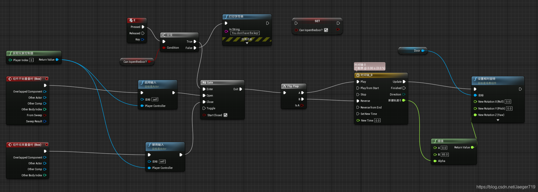Click the Branch node False output pin
This screenshot has width=538, height=192.
point(195,48)
